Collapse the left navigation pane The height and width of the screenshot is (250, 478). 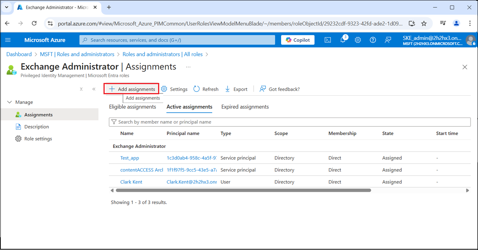click(94, 89)
